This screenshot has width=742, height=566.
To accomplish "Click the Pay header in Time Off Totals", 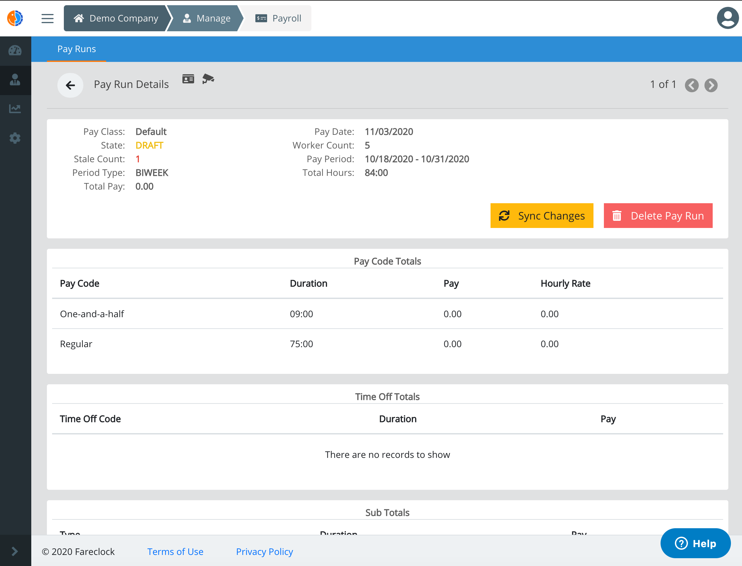I will (x=608, y=419).
